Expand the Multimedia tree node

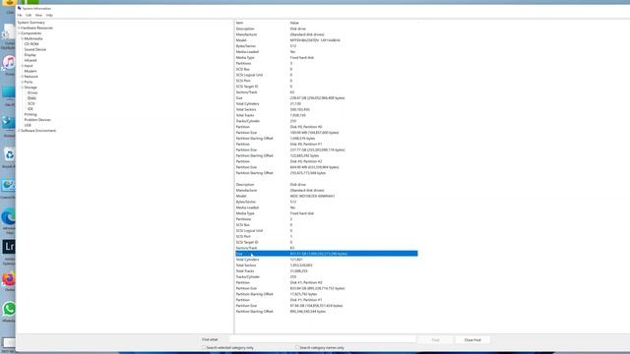click(x=23, y=39)
